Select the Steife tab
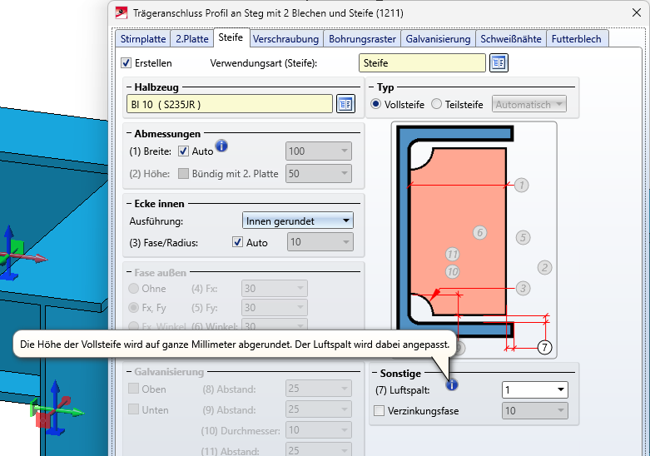This screenshot has height=456, width=650. [x=231, y=37]
